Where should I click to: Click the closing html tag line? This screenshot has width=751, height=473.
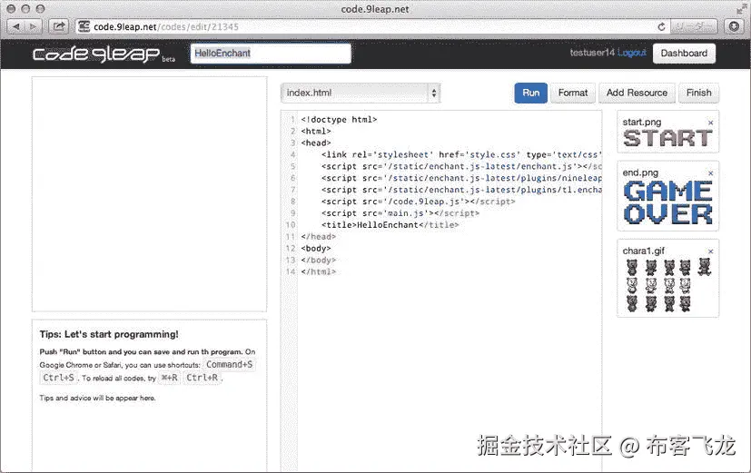tap(319, 272)
